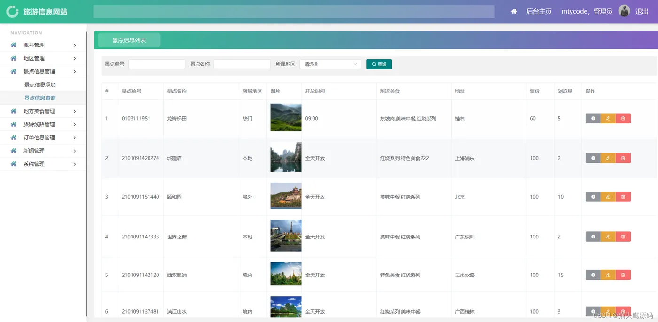Expand the 旅游线路管理 sidebar menu
Image resolution: width=658 pixels, height=322 pixels.
[x=43, y=124]
